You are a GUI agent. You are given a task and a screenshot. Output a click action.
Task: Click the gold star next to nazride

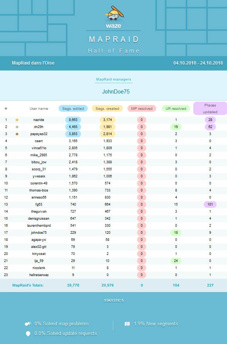17,120
